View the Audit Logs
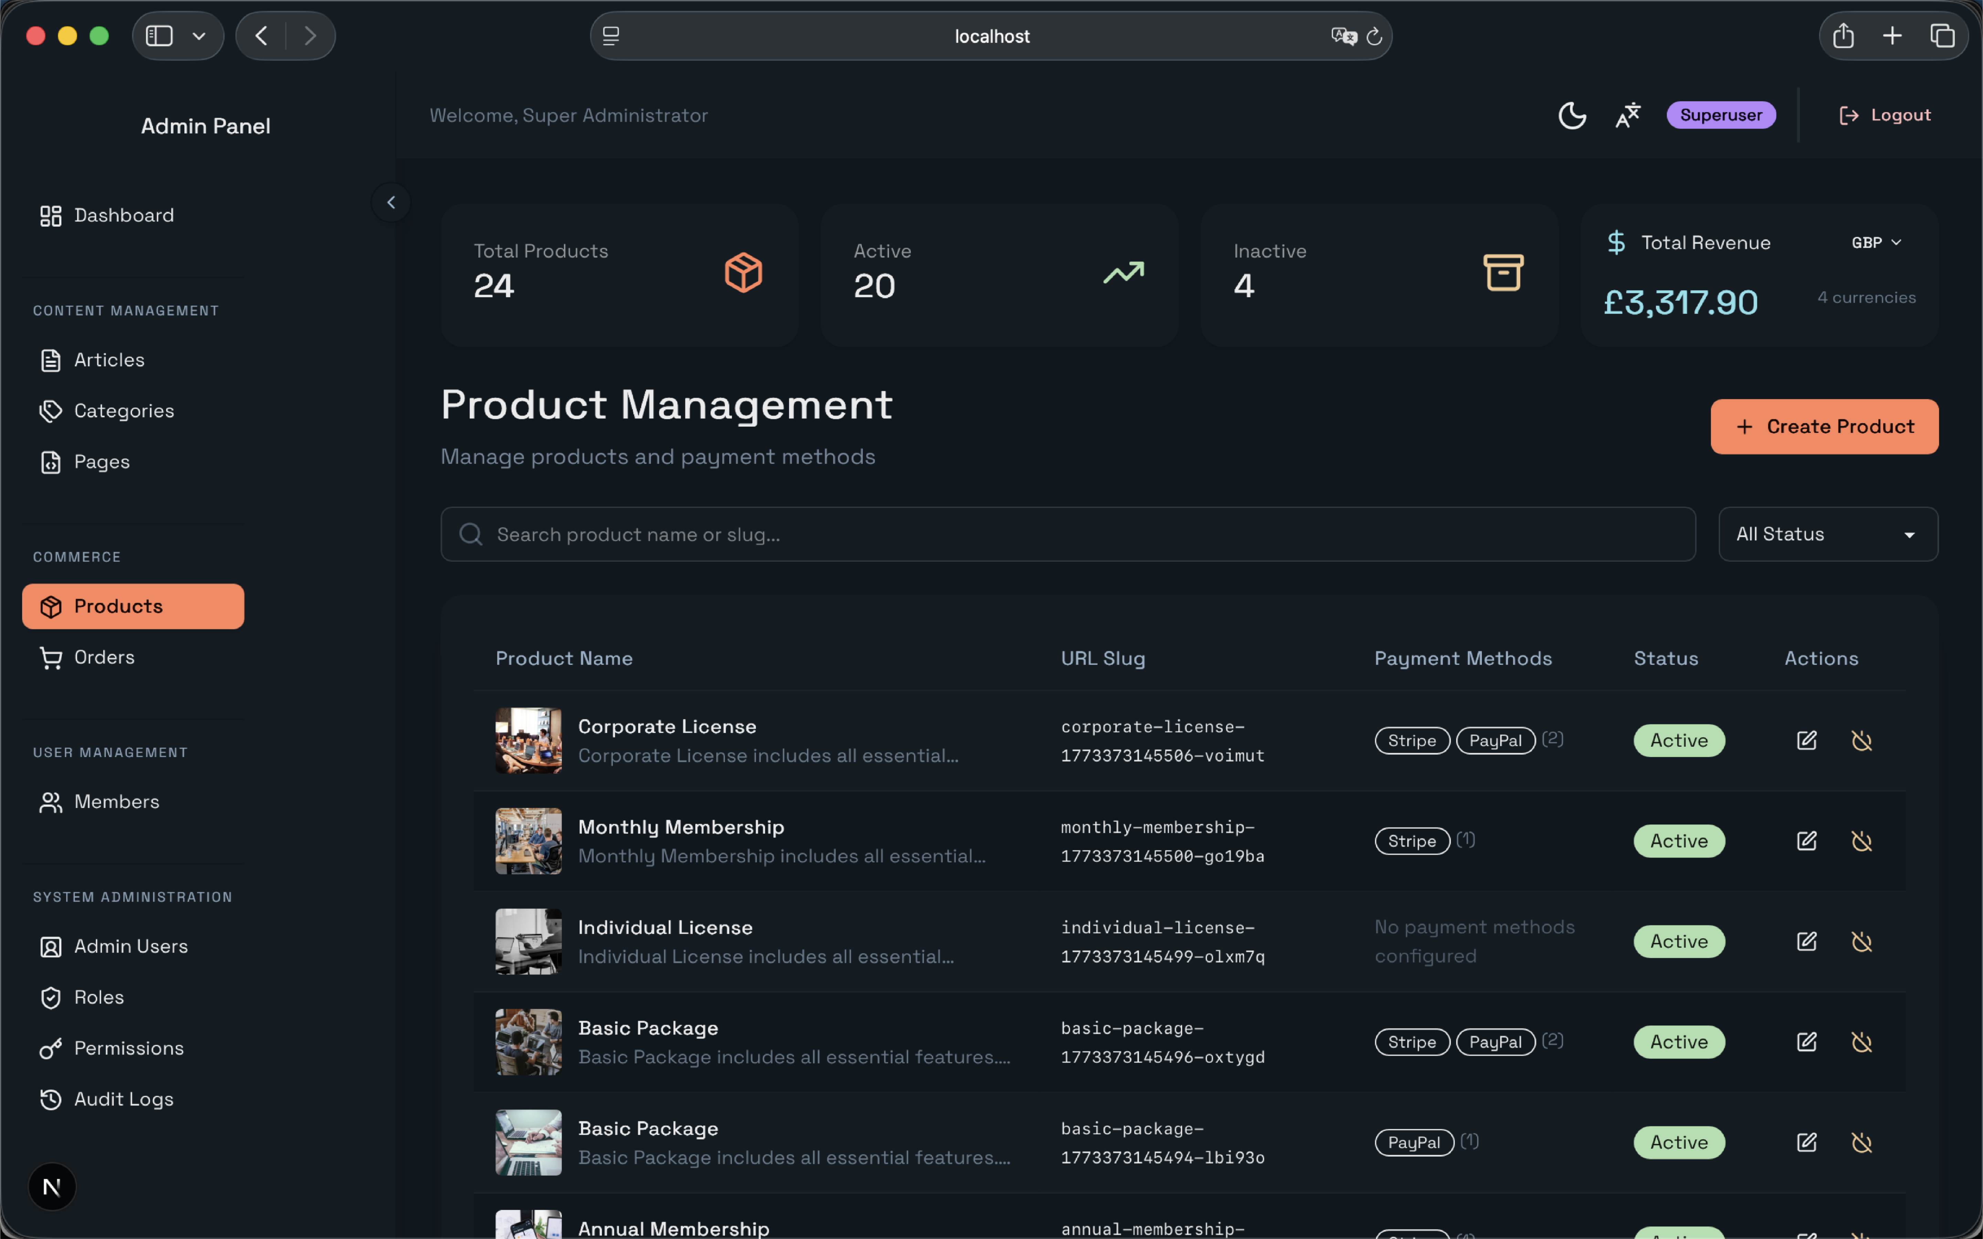Screen dimensions: 1983x1239 click(133, 1099)
